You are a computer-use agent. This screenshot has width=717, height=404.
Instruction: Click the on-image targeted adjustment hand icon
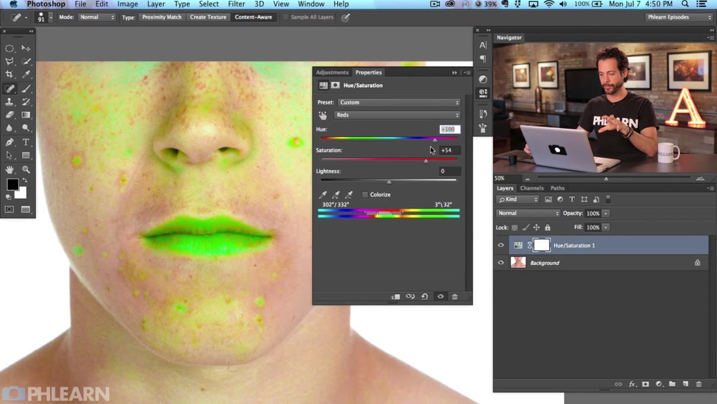click(x=323, y=115)
